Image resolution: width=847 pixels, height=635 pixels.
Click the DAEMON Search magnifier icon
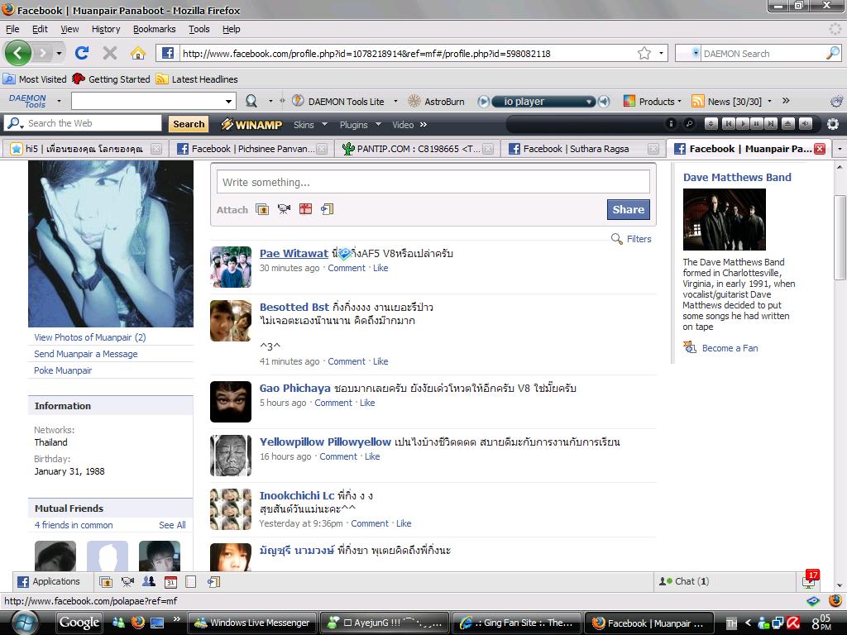(833, 53)
